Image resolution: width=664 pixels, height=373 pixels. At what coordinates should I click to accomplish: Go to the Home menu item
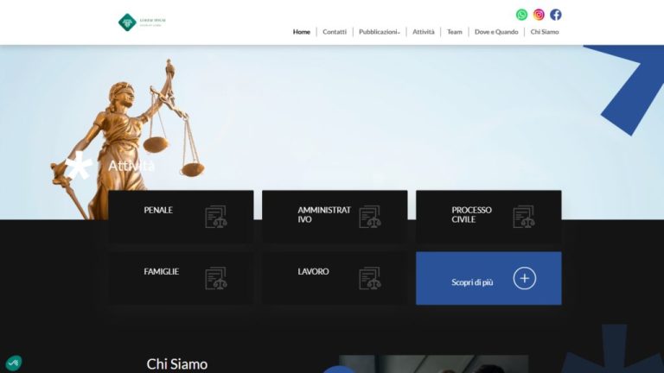click(x=302, y=32)
